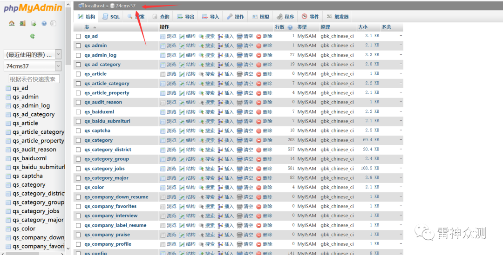Click the 108.5 KB size cell
503x255 pixels.
[370, 168]
